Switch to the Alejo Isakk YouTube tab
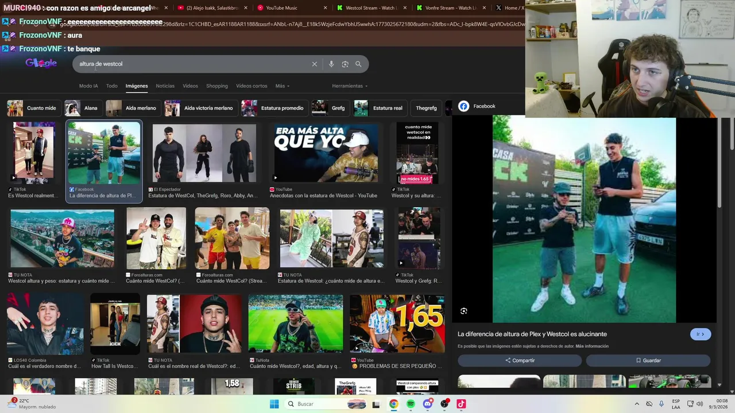Viewport: 735px width, 413px height. point(211,8)
